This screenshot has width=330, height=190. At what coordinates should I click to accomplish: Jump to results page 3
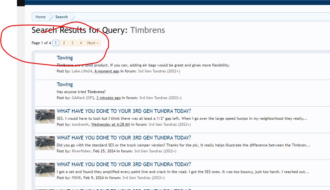coord(73,43)
